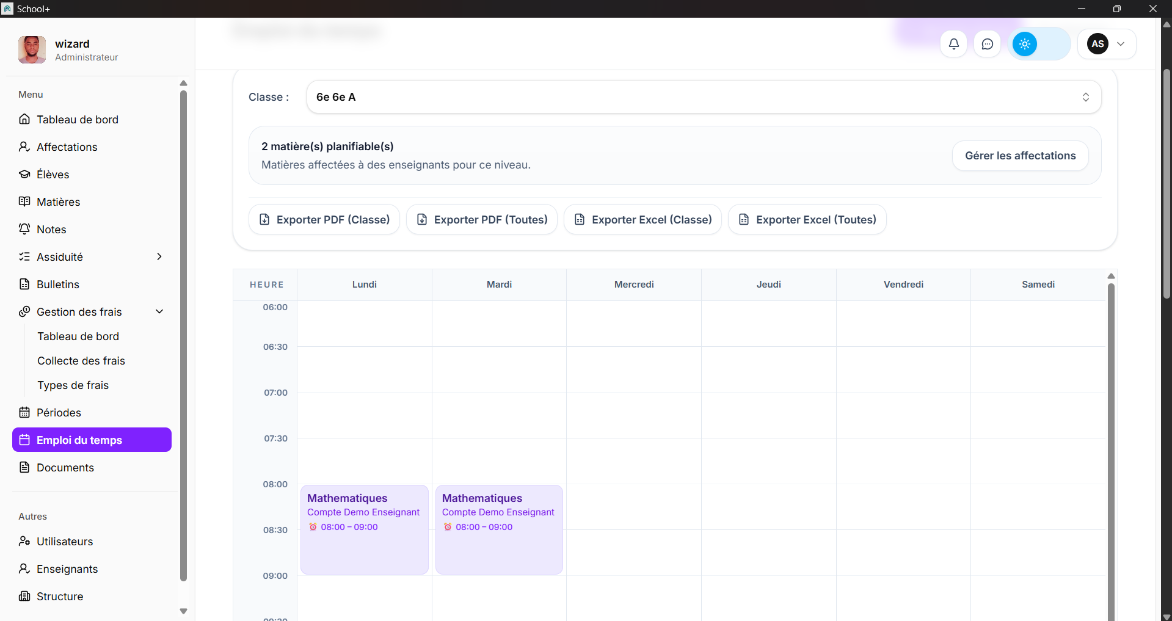The height and width of the screenshot is (621, 1172).
Task: Open the Enseignants menu item
Action: pyautogui.click(x=92, y=568)
